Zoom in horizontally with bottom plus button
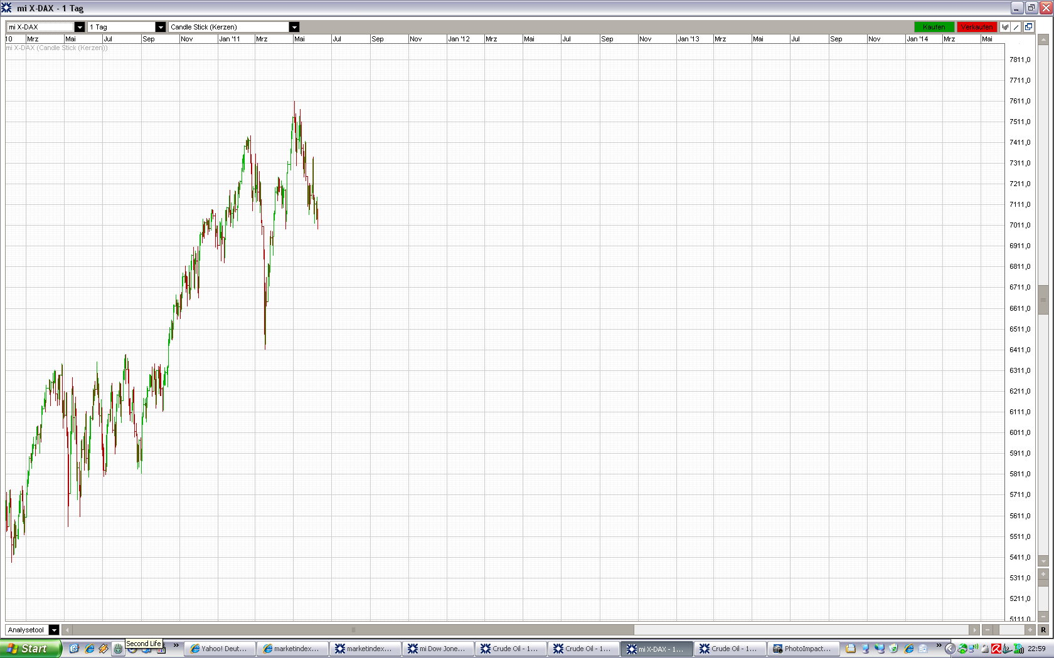This screenshot has width=1054, height=658. pyautogui.click(x=1030, y=630)
